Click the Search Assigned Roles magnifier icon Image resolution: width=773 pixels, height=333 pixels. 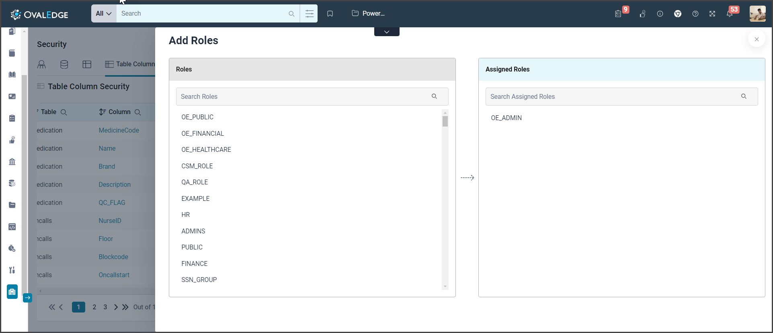(744, 96)
